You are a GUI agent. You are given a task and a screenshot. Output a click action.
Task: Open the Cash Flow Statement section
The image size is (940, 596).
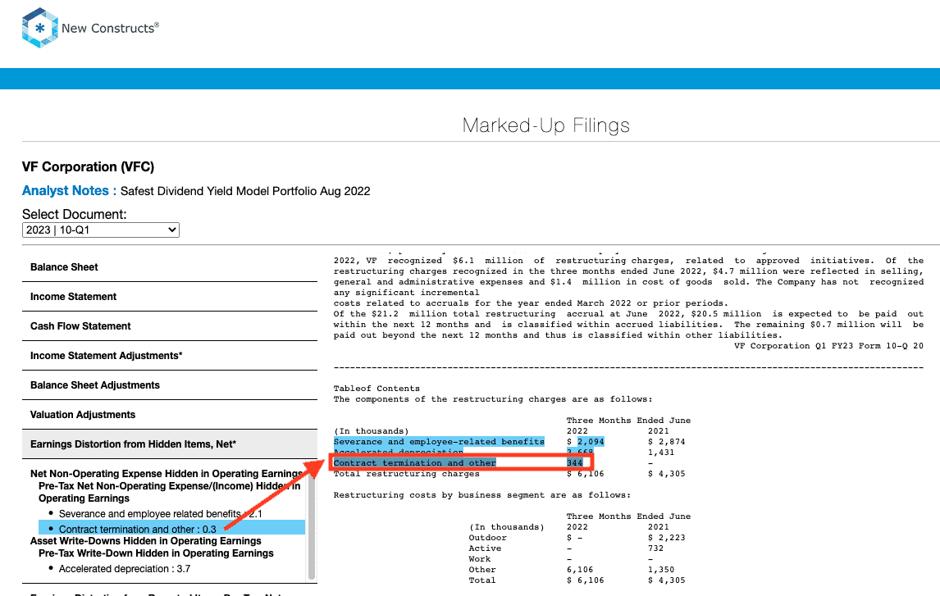click(170, 325)
